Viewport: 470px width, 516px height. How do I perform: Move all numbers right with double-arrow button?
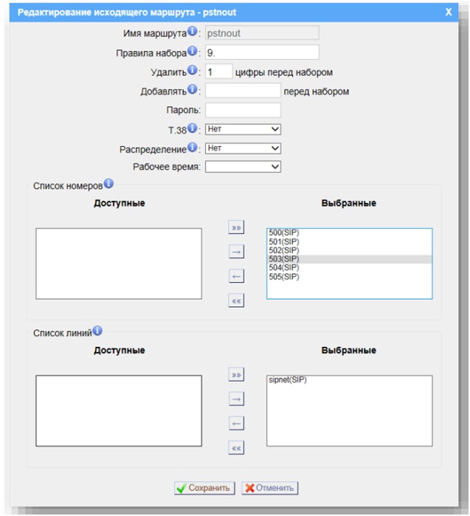(236, 227)
